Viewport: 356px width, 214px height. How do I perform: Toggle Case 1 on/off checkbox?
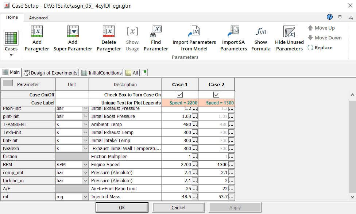[x=180, y=95]
